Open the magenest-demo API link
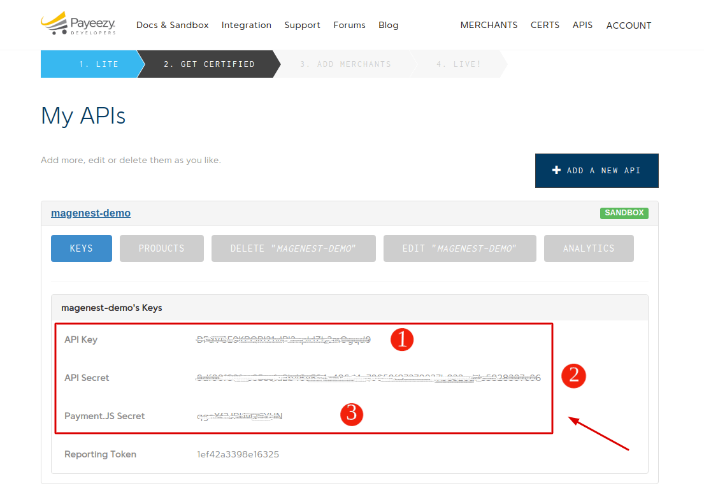This screenshot has width=704, height=502. pos(90,213)
